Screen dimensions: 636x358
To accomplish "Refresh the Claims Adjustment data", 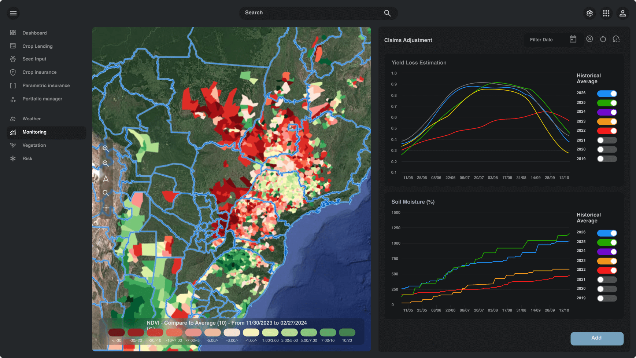I will [x=603, y=39].
